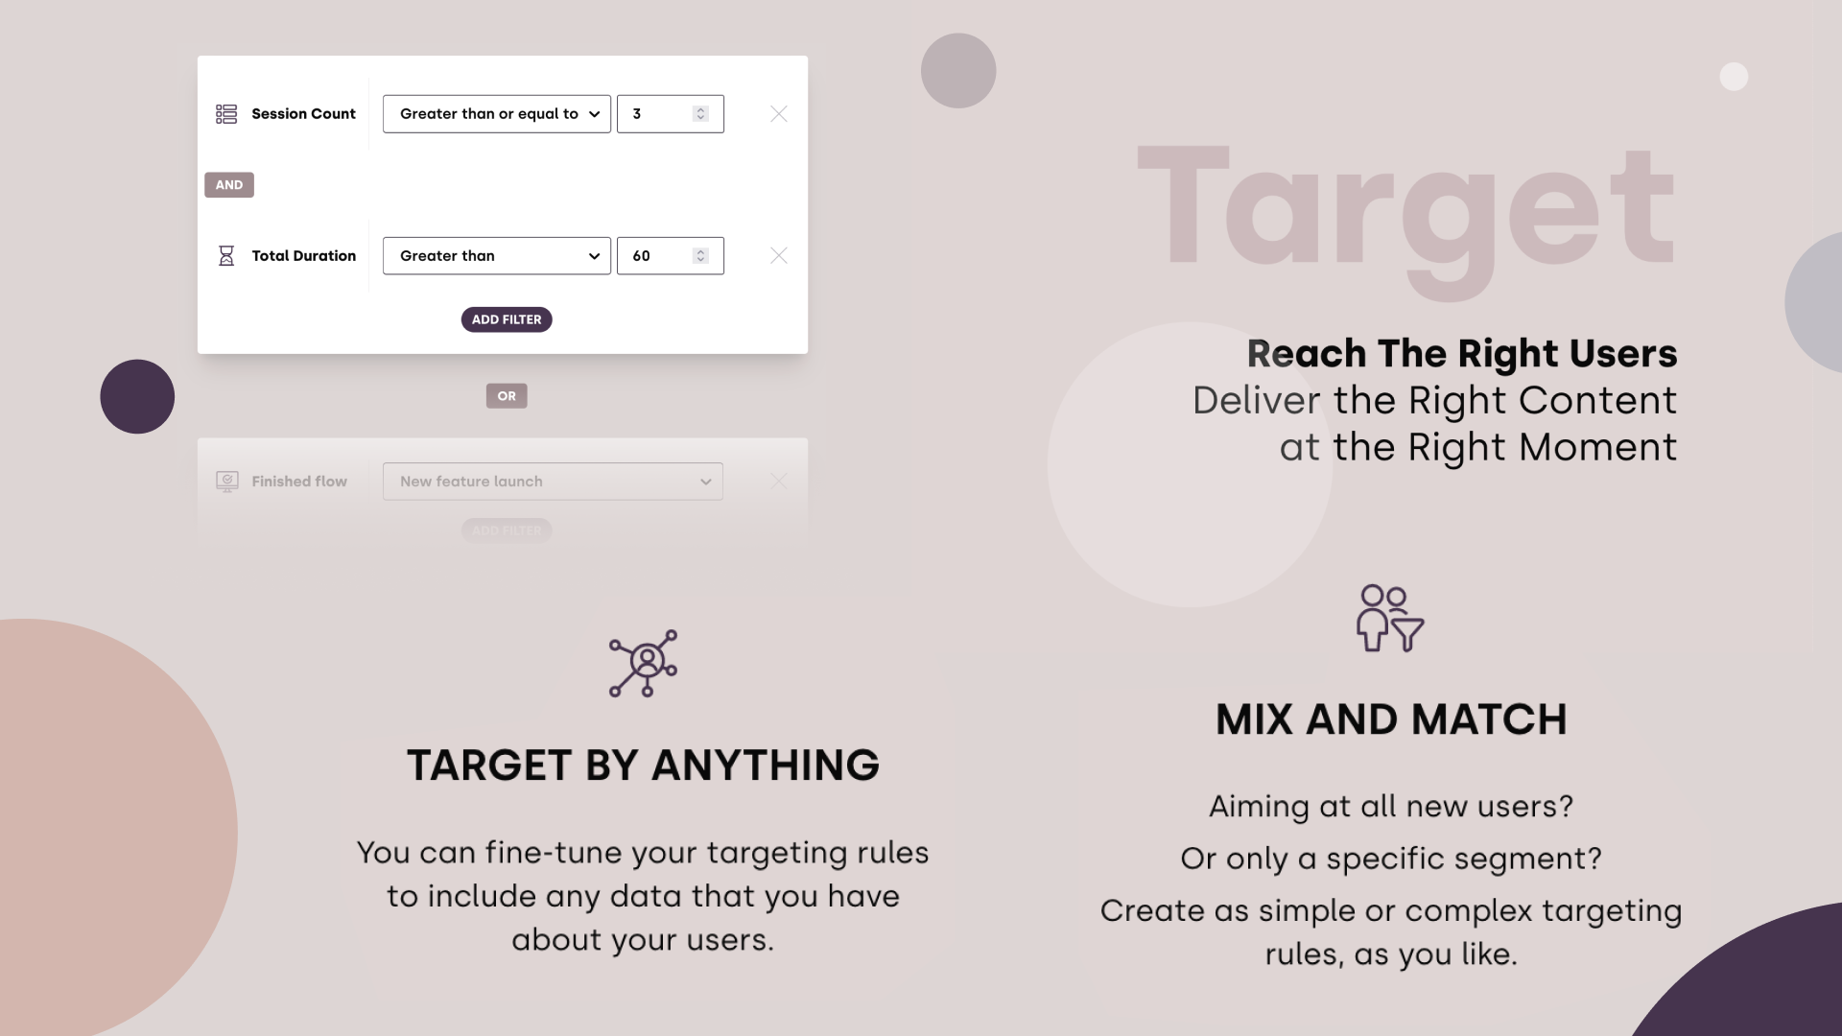Expand the Session Count operator dropdown
This screenshot has width=1842, height=1036.
point(497,112)
